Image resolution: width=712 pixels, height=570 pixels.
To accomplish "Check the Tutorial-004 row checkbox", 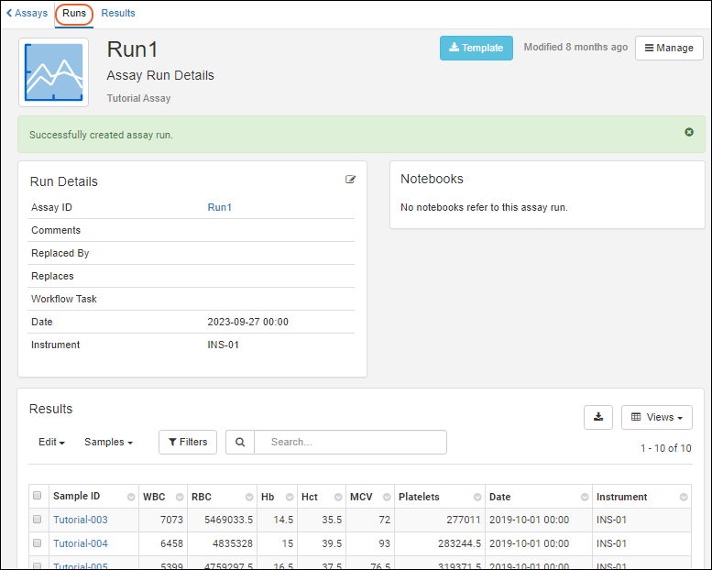I will (38, 543).
